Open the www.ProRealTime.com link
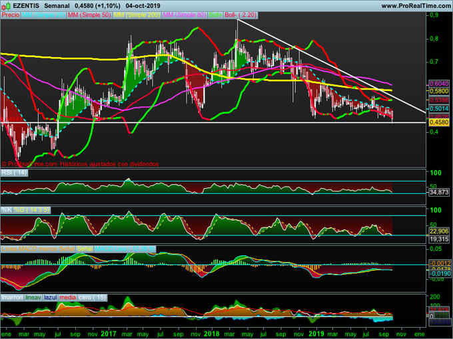Viewport: 453px width, 339px height. pyautogui.click(x=416, y=6)
